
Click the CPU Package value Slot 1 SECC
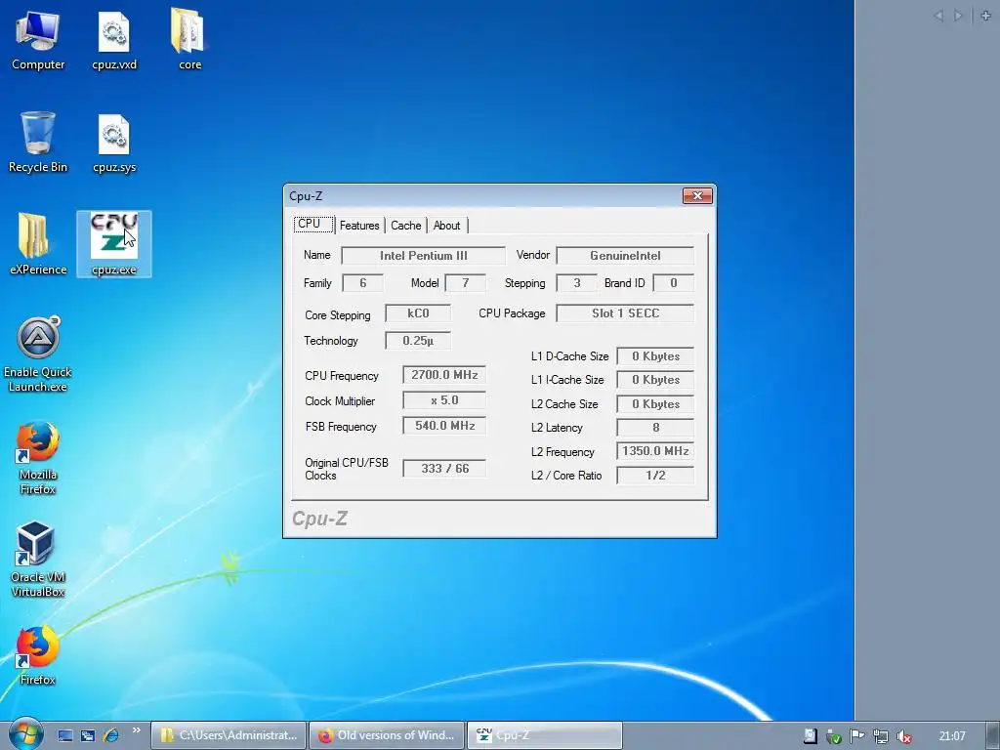click(x=625, y=313)
